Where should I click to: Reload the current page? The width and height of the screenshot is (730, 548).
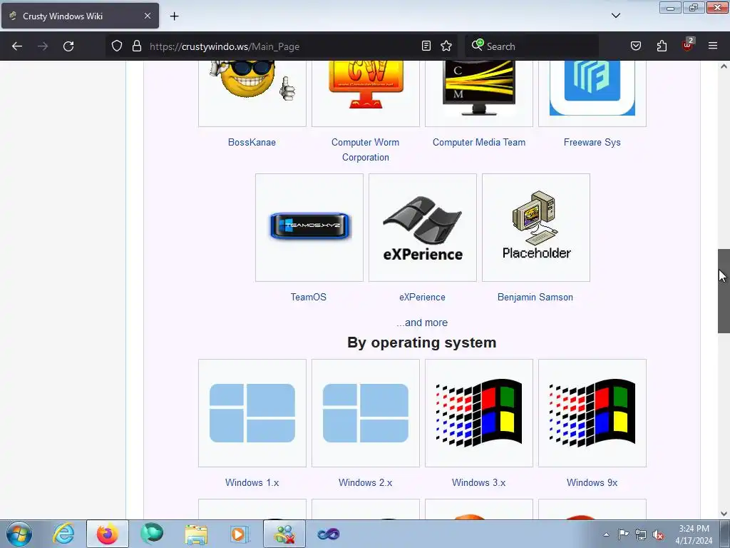pyautogui.click(x=68, y=46)
